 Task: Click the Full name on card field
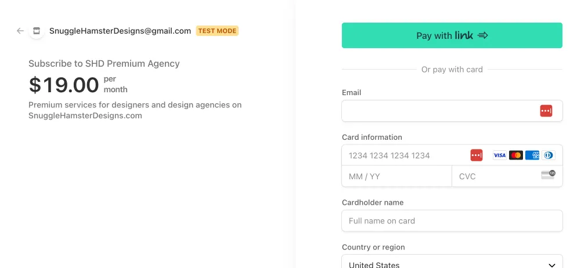tap(452, 221)
